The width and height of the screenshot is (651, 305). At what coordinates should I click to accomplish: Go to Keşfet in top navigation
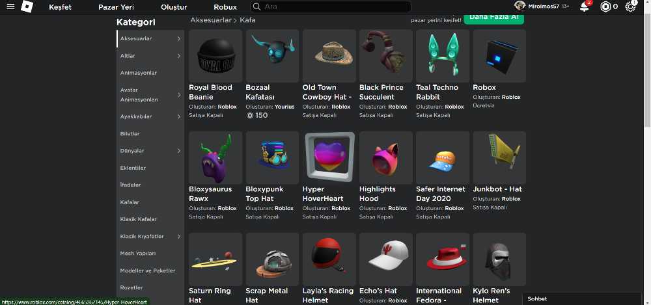coord(60,7)
